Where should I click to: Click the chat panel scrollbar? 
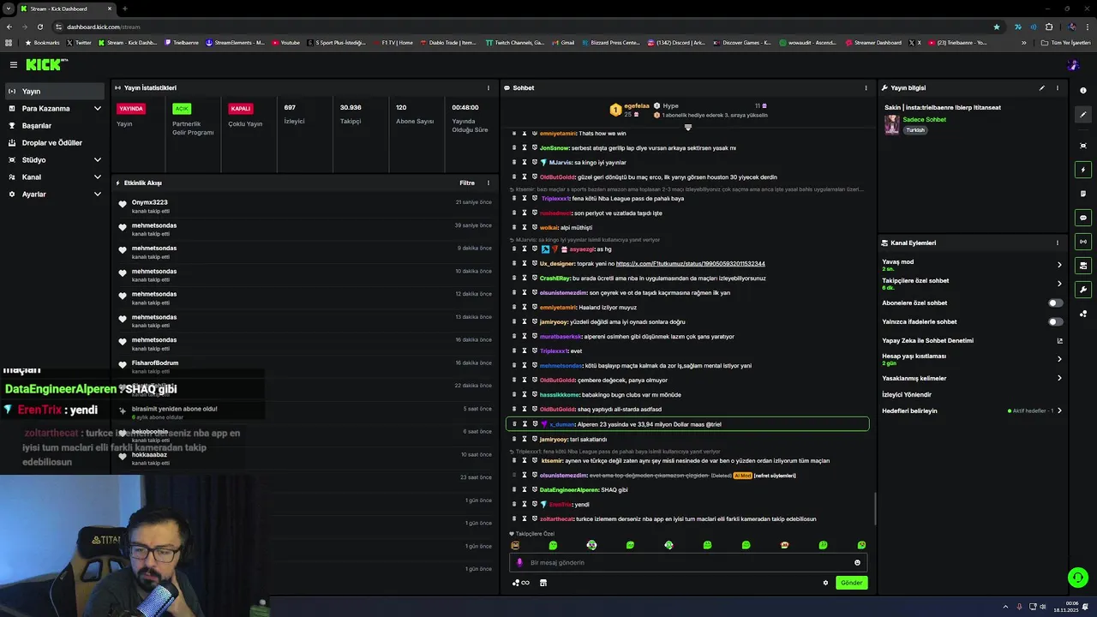coord(875,509)
